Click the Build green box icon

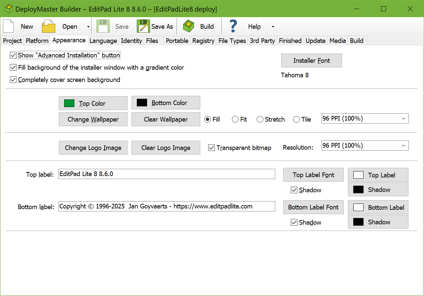tap(188, 26)
